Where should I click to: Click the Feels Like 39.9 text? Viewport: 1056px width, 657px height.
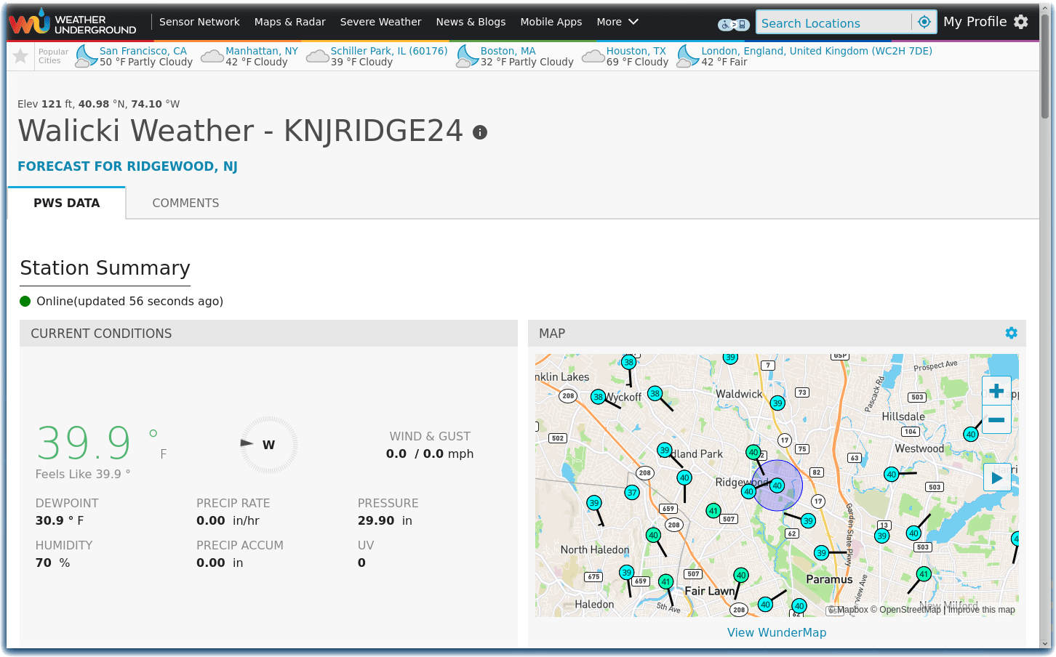pyautogui.click(x=83, y=474)
